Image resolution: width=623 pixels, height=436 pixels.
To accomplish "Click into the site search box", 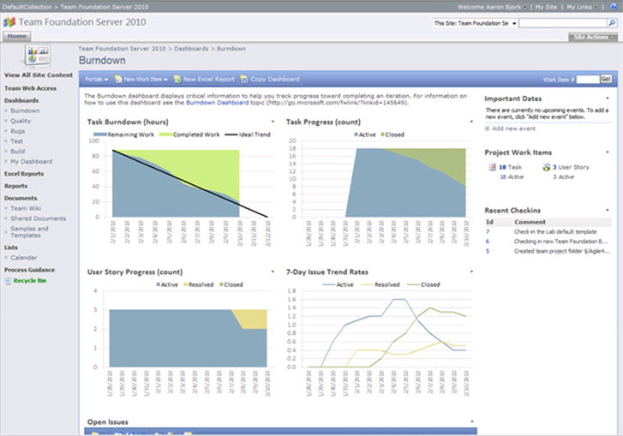I will [x=563, y=23].
